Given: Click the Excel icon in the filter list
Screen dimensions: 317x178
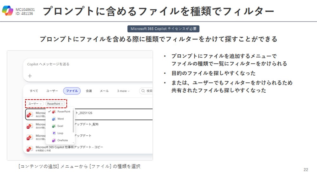Looking at the screenshot, I should pyautogui.click(x=54, y=126).
